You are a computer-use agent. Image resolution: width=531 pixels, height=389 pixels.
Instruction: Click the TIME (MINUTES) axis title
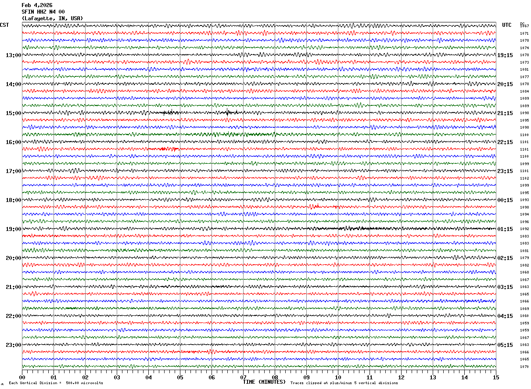[264, 382]
